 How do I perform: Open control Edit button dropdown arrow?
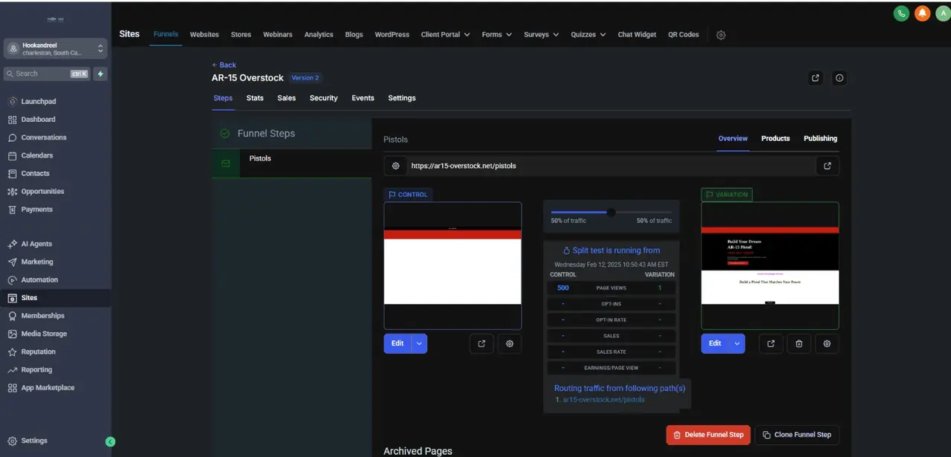pos(419,343)
